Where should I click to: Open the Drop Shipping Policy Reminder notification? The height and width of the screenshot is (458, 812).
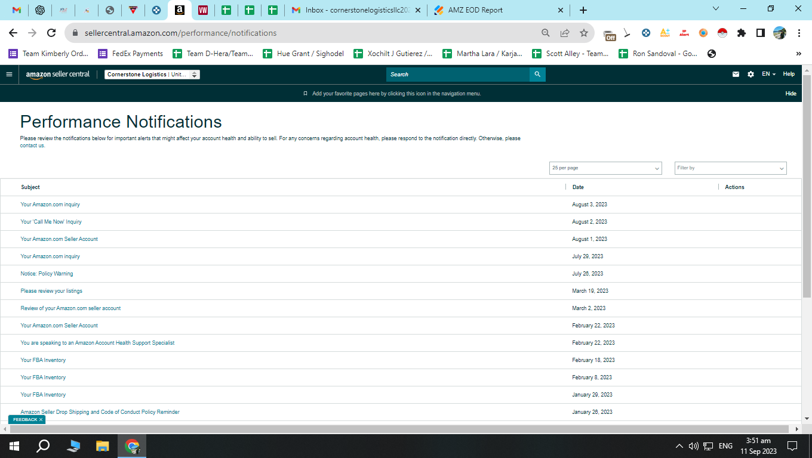(x=100, y=412)
